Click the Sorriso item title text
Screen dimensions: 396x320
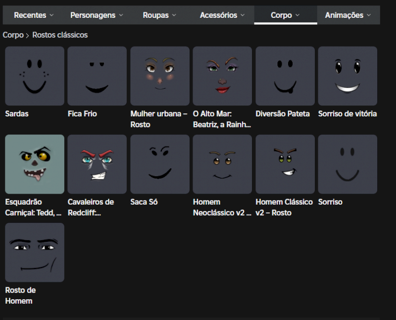tap(330, 202)
